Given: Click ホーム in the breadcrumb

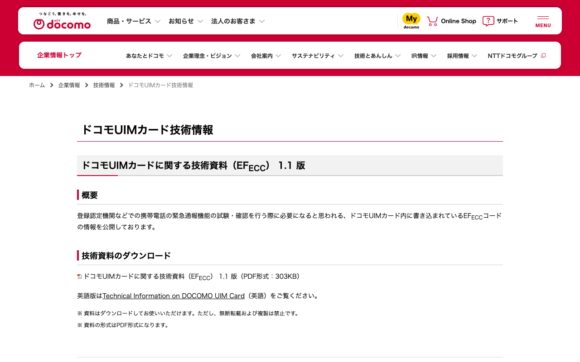Looking at the screenshot, I should [37, 85].
